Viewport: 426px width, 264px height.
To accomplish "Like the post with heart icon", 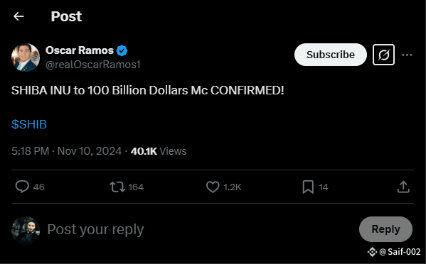I will click(213, 187).
